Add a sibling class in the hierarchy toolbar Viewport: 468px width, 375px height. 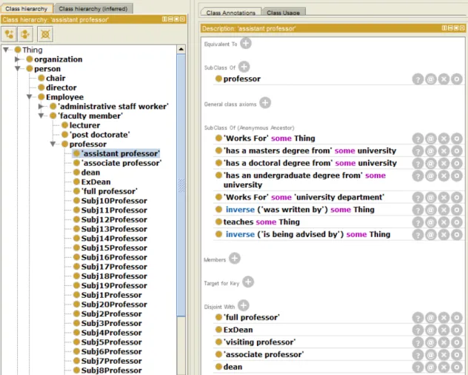(25, 34)
